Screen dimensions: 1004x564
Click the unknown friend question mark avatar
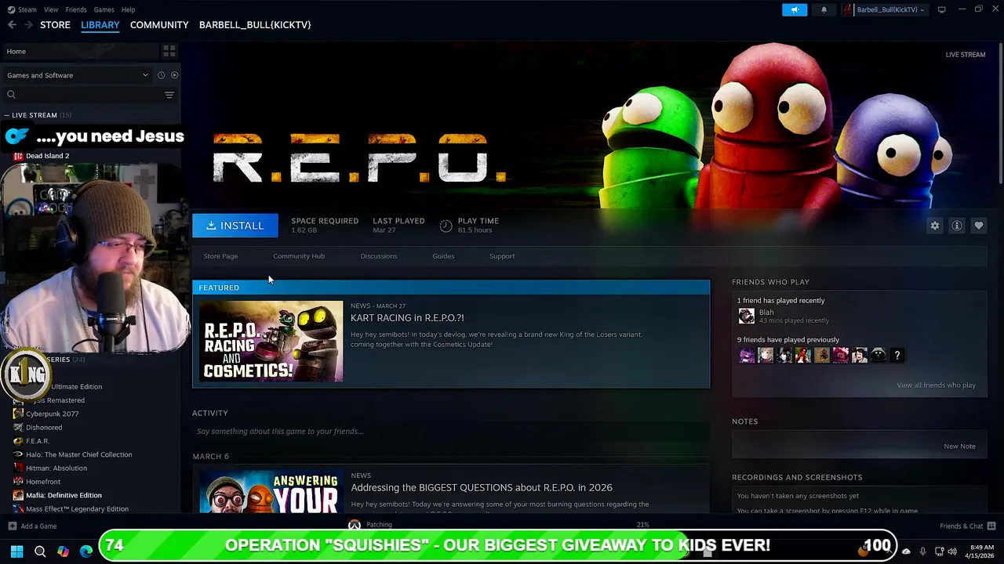point(897,356)
